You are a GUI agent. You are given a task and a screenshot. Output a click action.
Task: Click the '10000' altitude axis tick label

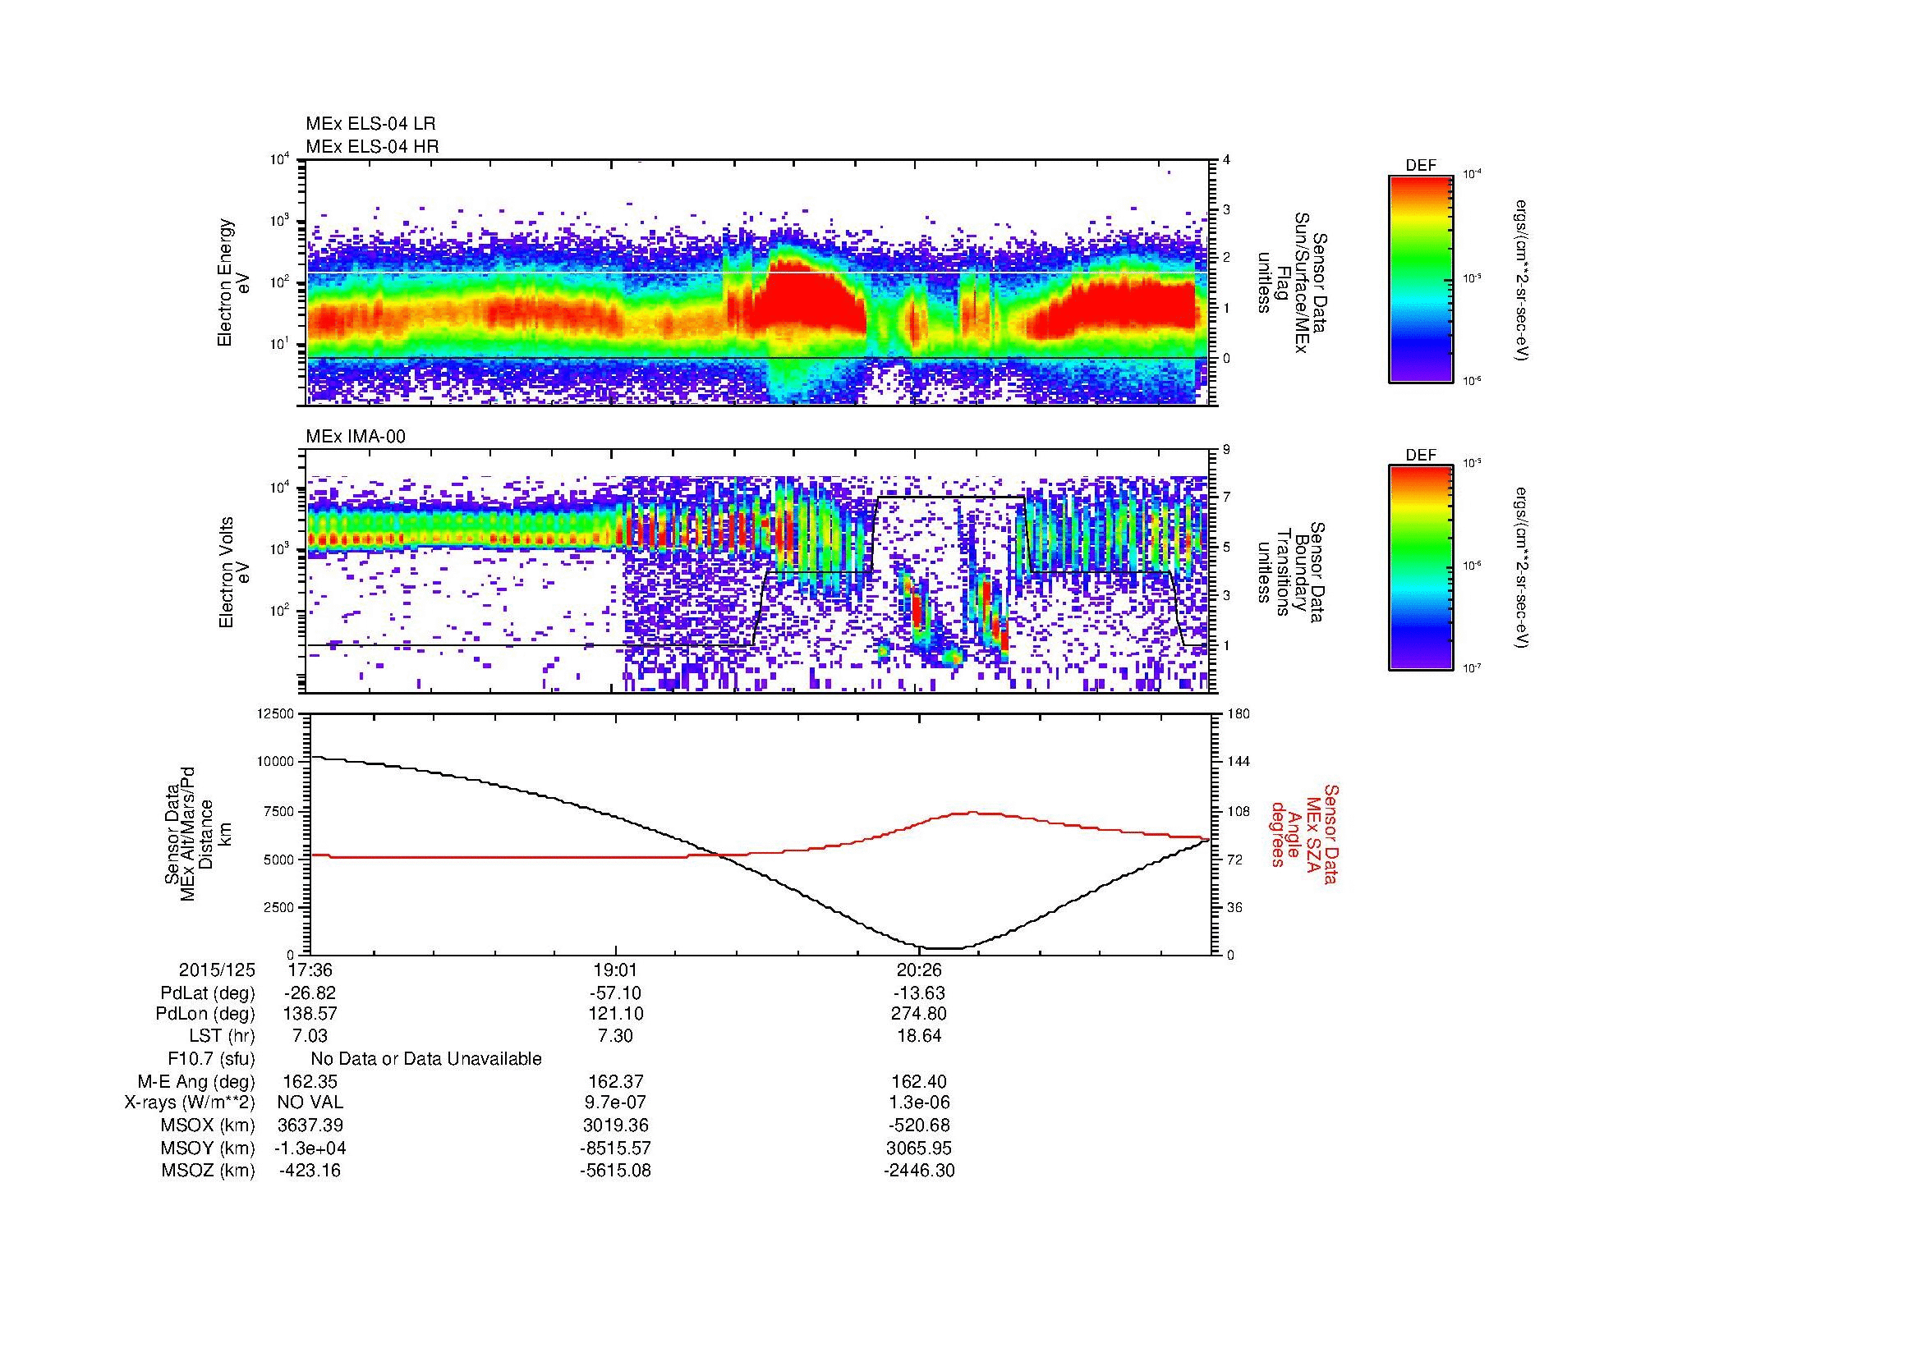(276, 762)
